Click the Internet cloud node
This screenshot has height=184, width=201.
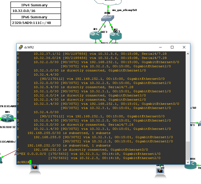point(108,2)
